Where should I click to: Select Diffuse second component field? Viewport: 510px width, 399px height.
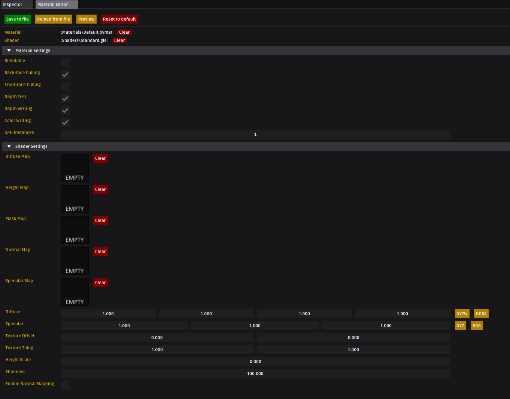(206, 314)
